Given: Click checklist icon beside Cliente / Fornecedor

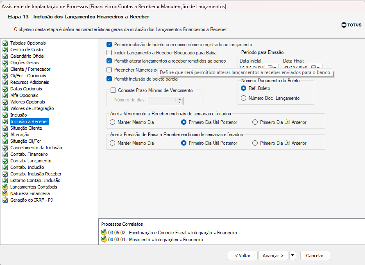Looking at the screenshot, I should pos(5,69).
